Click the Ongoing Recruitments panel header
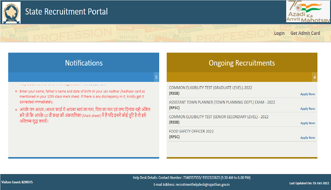 coord(242,63)
